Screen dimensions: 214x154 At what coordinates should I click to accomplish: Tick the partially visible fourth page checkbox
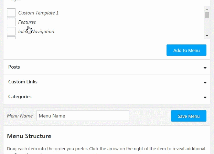pyautogui.click(x=11, y=38)
